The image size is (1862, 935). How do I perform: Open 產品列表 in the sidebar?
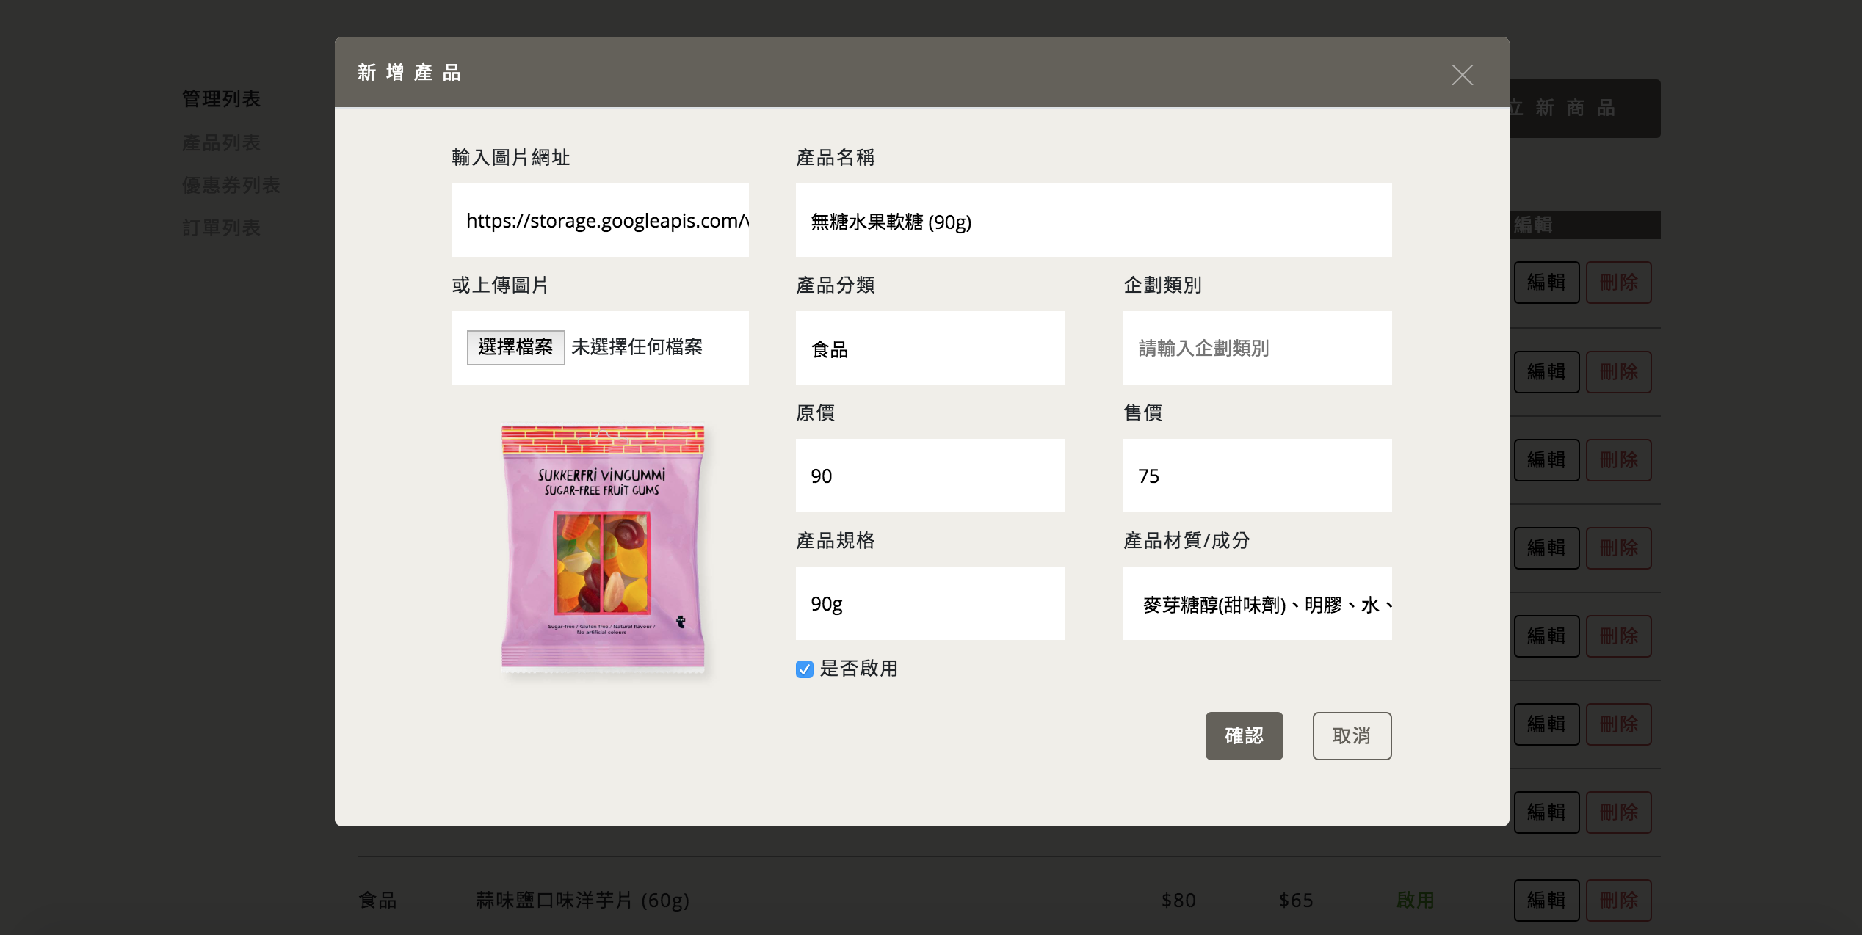(221, 142)
